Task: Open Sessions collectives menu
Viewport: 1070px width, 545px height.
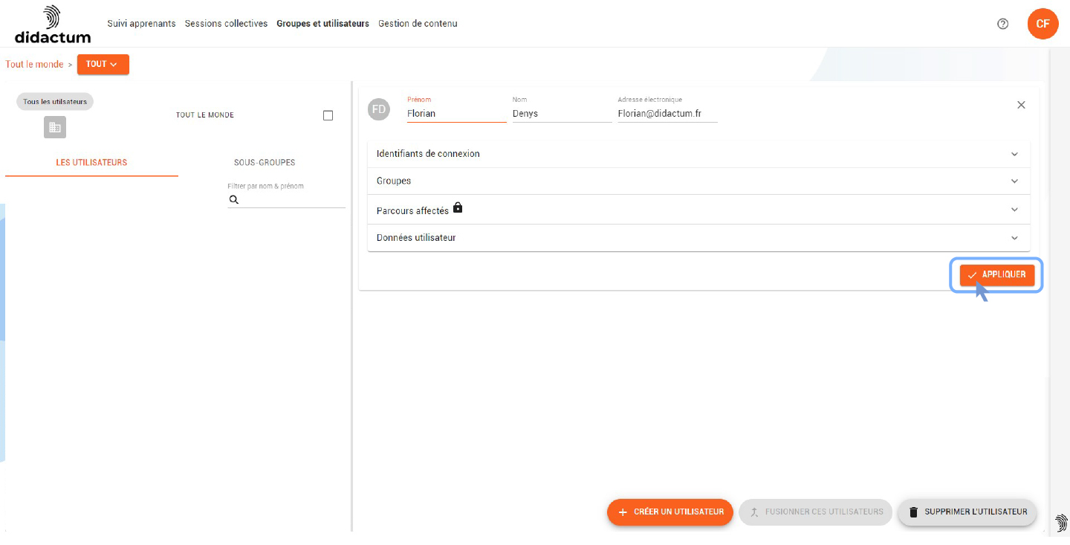Action: (226, 24)
